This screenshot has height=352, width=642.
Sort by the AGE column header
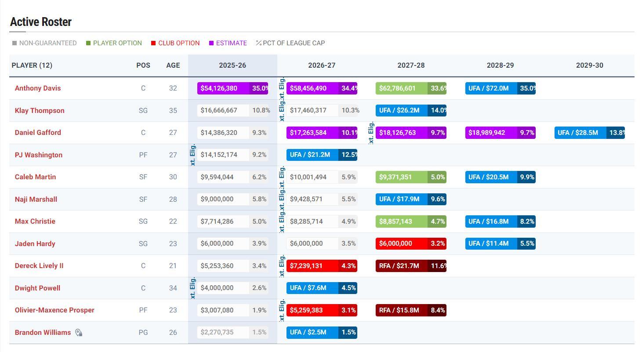173,65
